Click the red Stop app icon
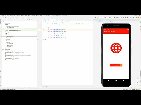Viewport: 141px width, 105px height. [127, 18]
